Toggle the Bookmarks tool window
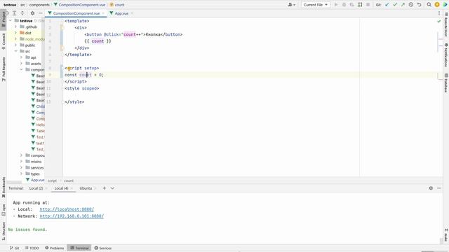The width and height of the screenshot is (449, 252). (x=4, y=187)
